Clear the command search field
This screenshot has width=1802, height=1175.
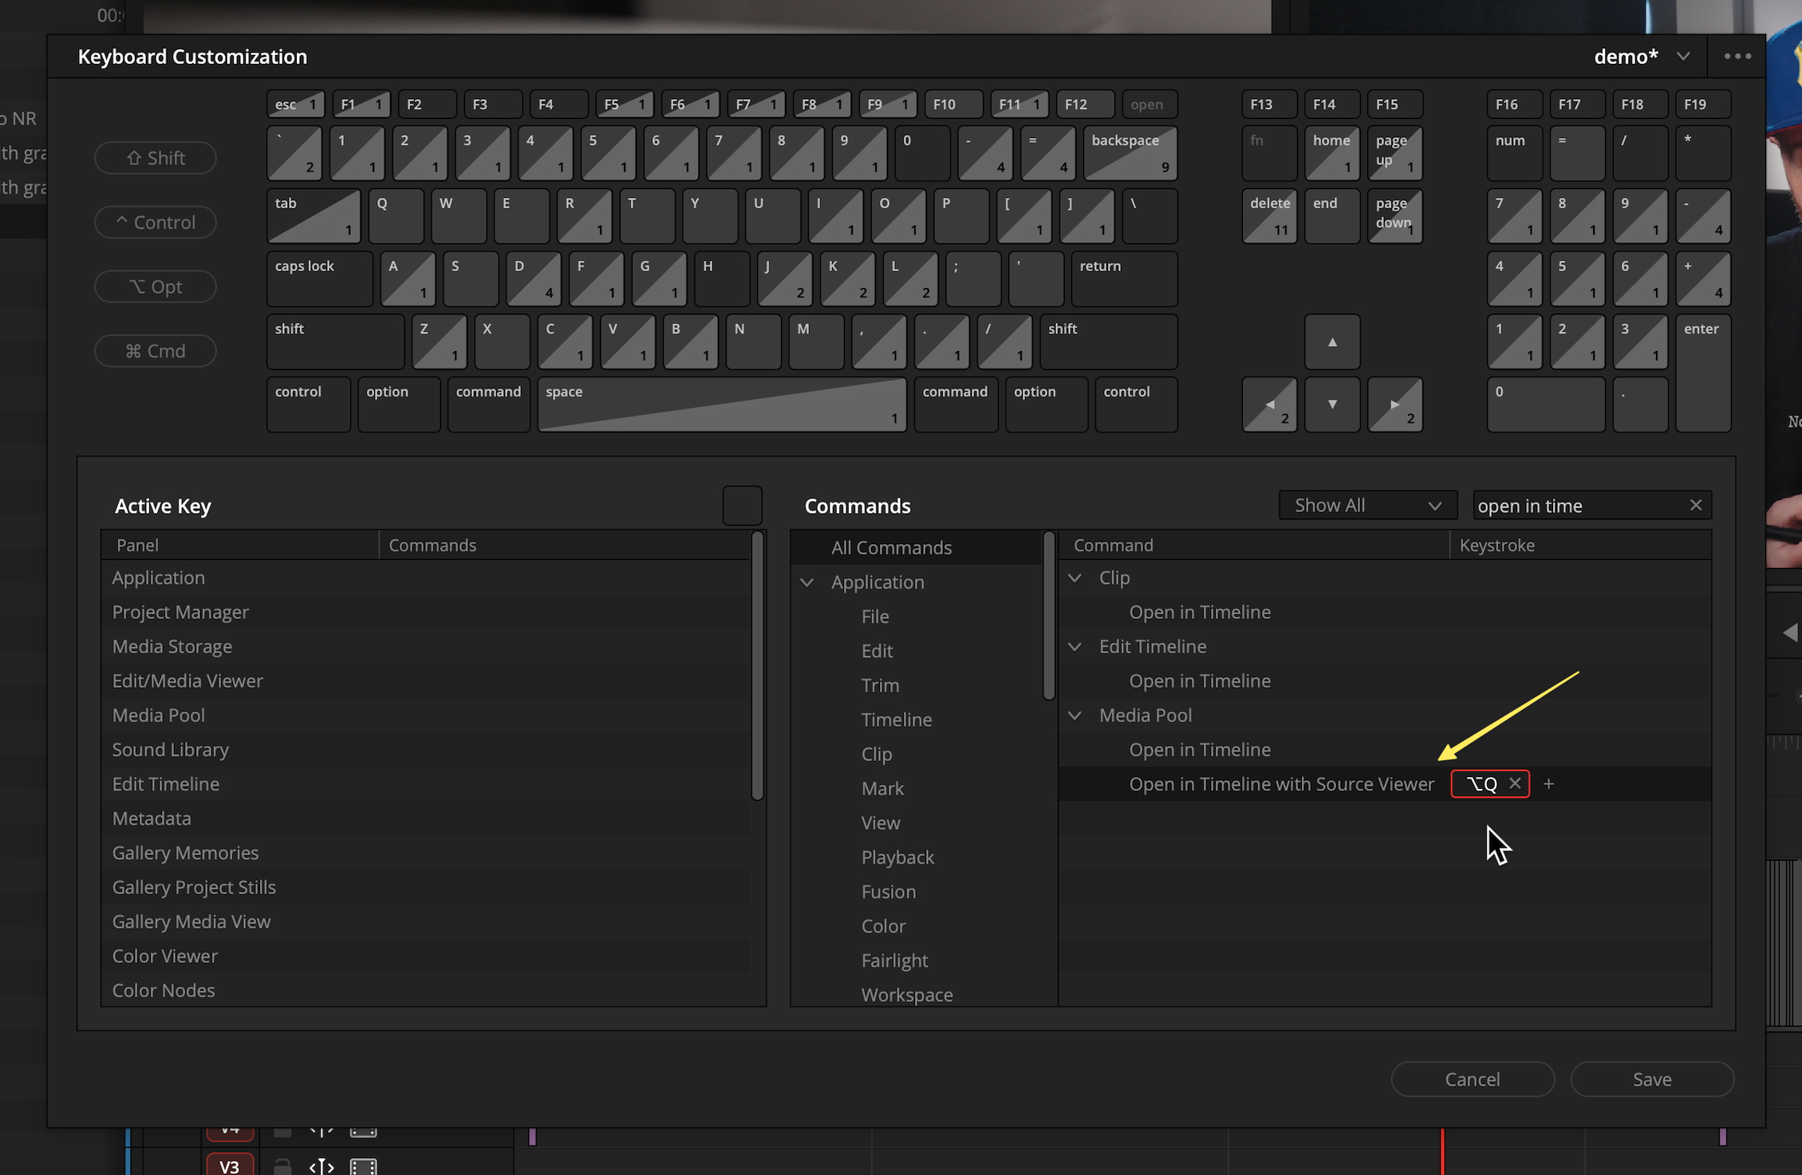pos(1695,505)
